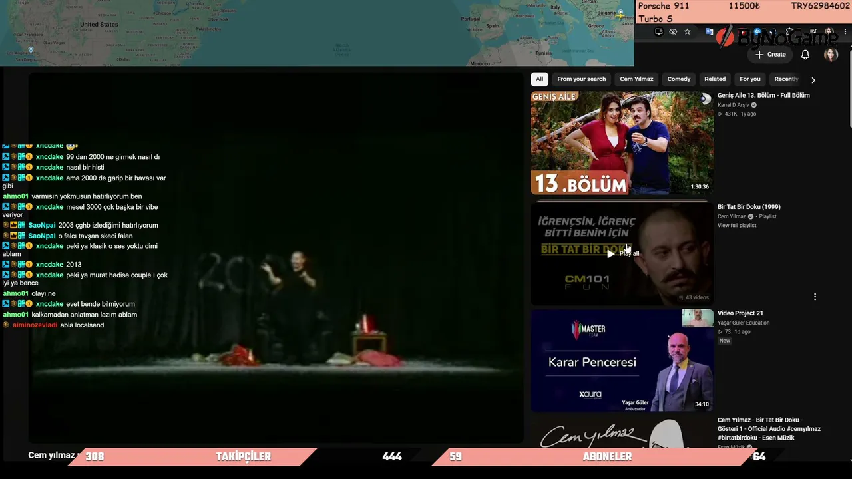Click the crossed-out eye icon in address bar
Screen dimensions: 852x479
click(x=673, y=31)
